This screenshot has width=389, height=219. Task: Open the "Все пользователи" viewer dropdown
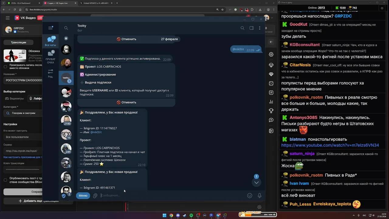23,137
